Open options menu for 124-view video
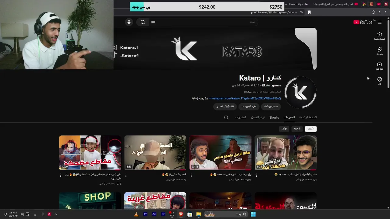The height and width of the screenshot is (219, 390). [256, 175]
